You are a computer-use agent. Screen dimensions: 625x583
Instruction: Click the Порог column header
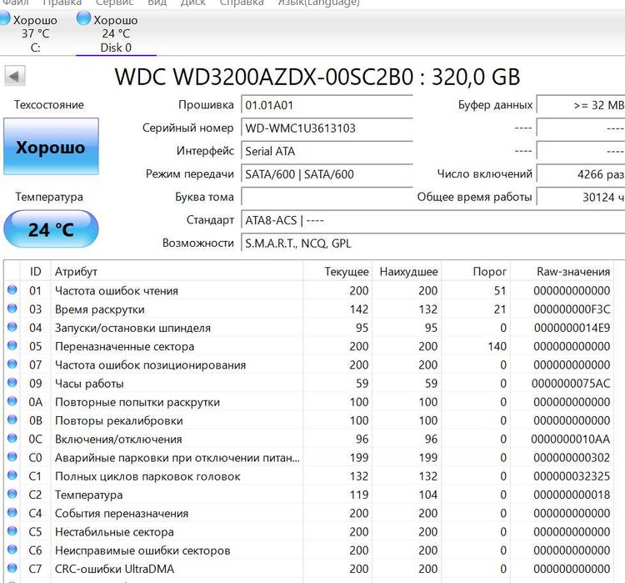[x=476, y=272]
